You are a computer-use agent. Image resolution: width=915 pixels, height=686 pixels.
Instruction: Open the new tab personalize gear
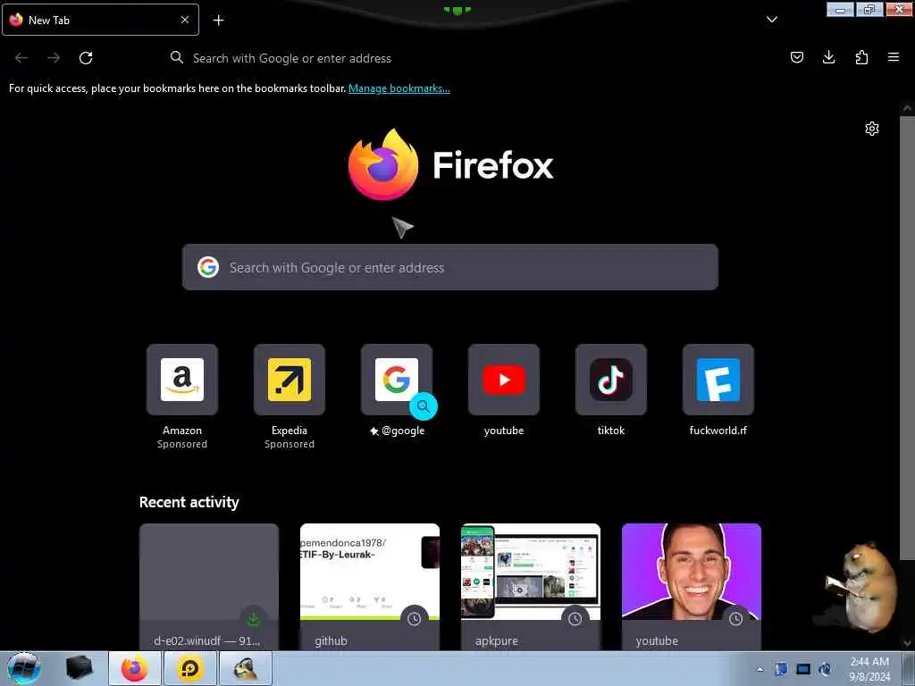click(x=872, y=129)
